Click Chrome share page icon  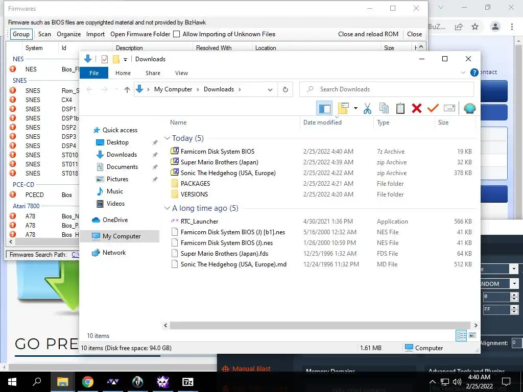tap(459, 27)
